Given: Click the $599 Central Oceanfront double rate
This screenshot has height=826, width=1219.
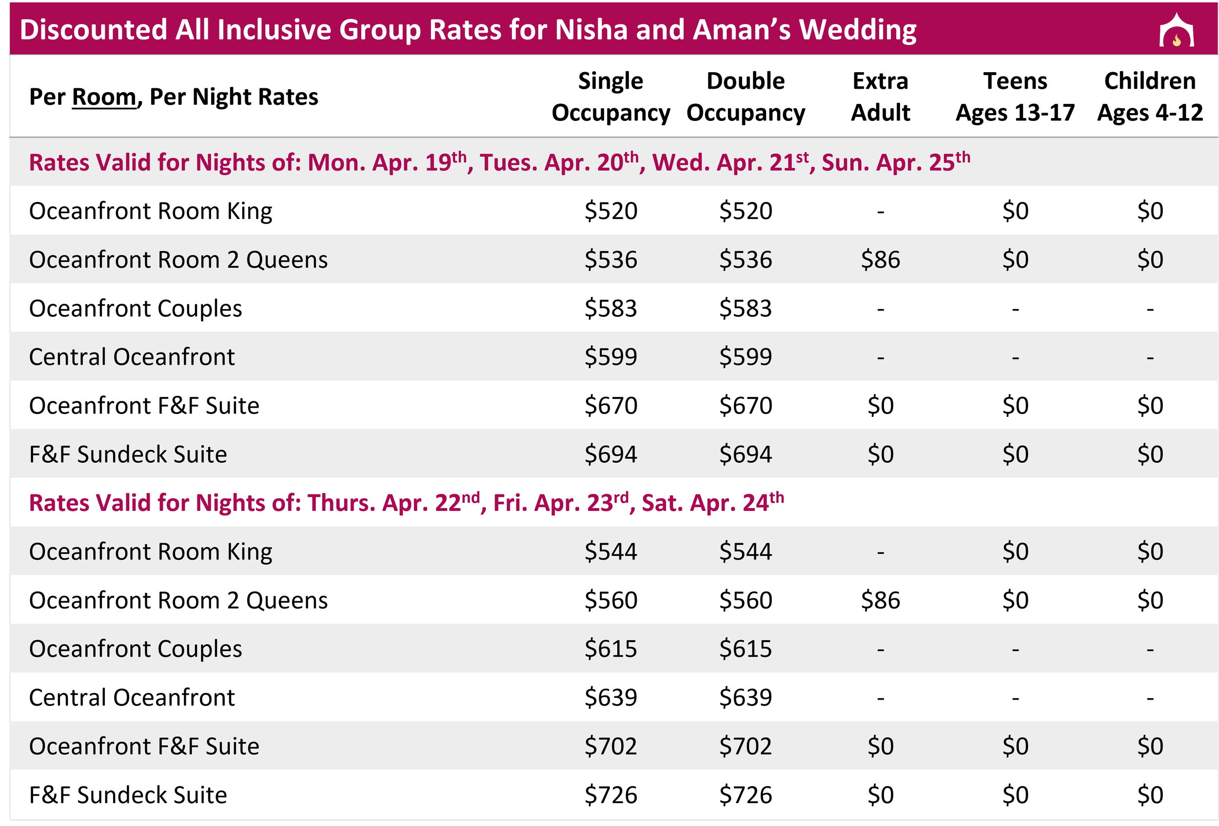Looking at the screenshot, I should coord(746,356).
